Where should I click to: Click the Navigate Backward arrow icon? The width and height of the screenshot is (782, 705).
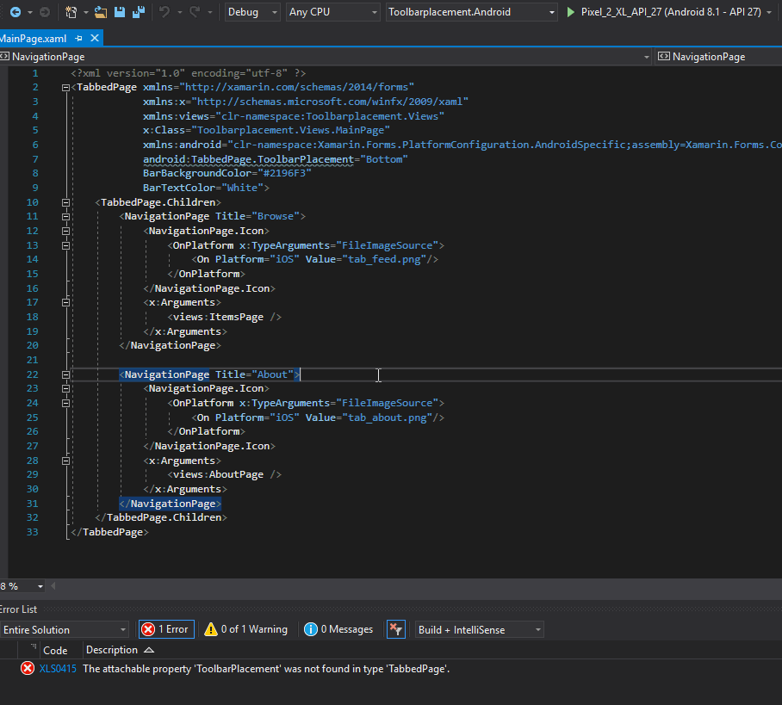[x=16, y=12]
